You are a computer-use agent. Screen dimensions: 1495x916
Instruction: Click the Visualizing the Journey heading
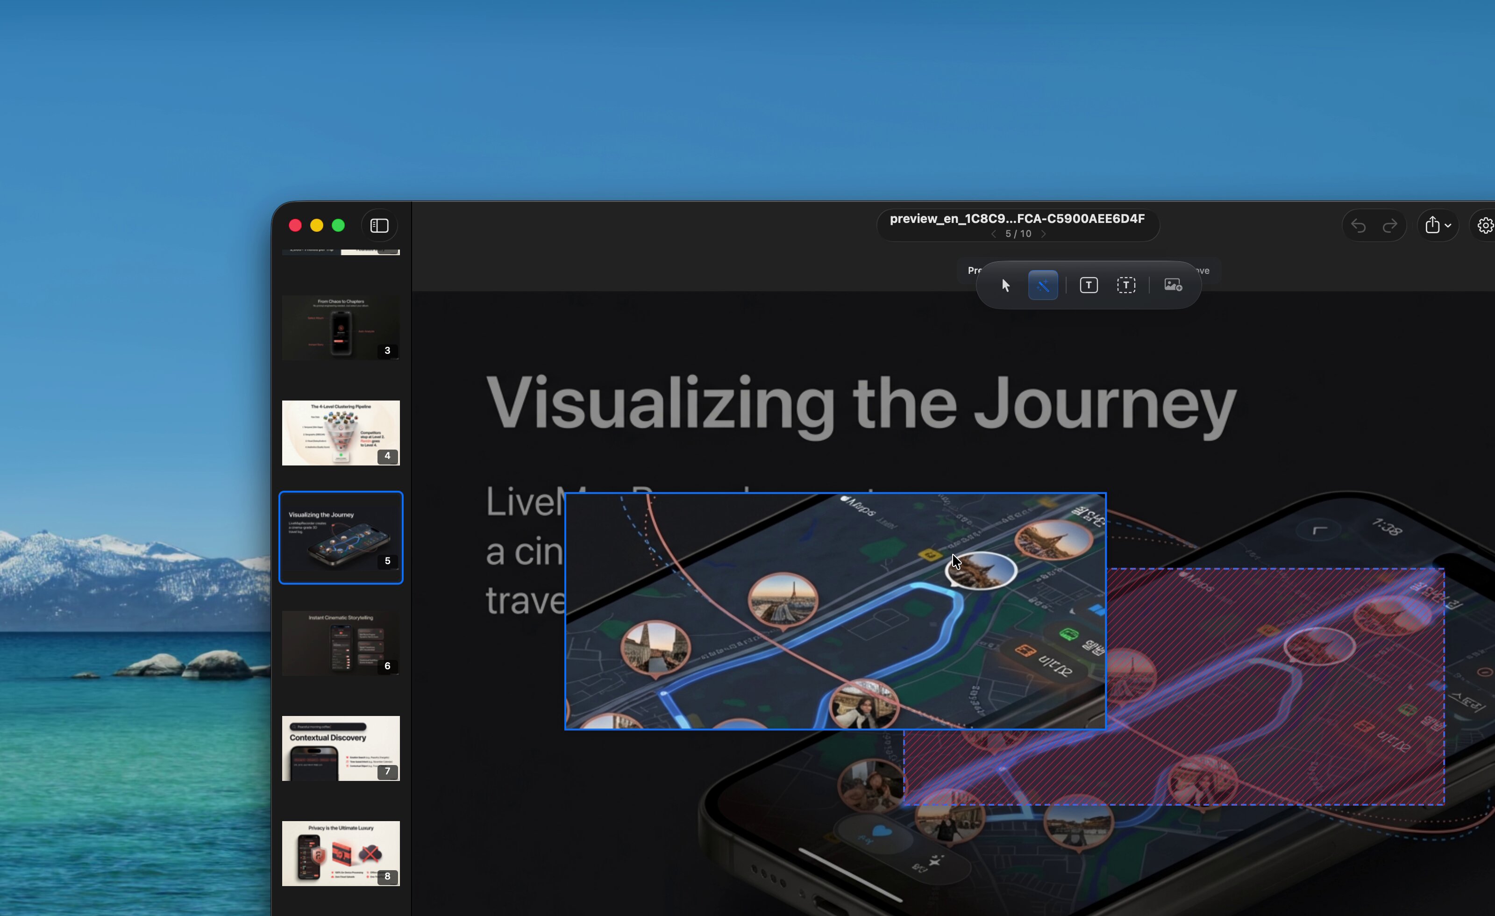coord(861,404)
